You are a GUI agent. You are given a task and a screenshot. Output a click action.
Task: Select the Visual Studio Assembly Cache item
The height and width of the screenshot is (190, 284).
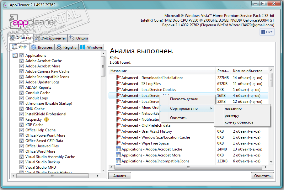(x=50, y=157)
